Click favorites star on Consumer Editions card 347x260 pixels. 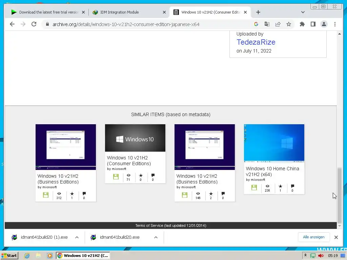pyautogui.click(x=141, y=175)
